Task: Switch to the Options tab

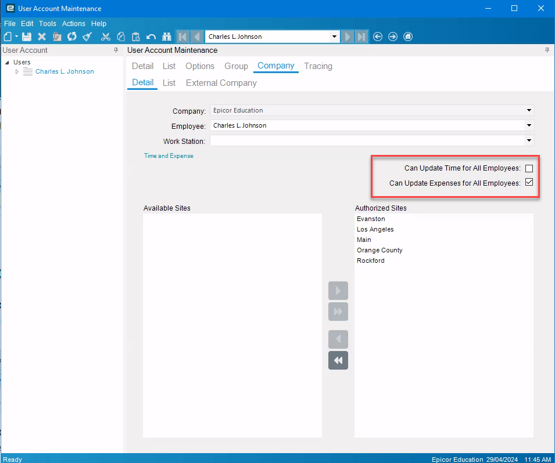Action: point(200,66)
